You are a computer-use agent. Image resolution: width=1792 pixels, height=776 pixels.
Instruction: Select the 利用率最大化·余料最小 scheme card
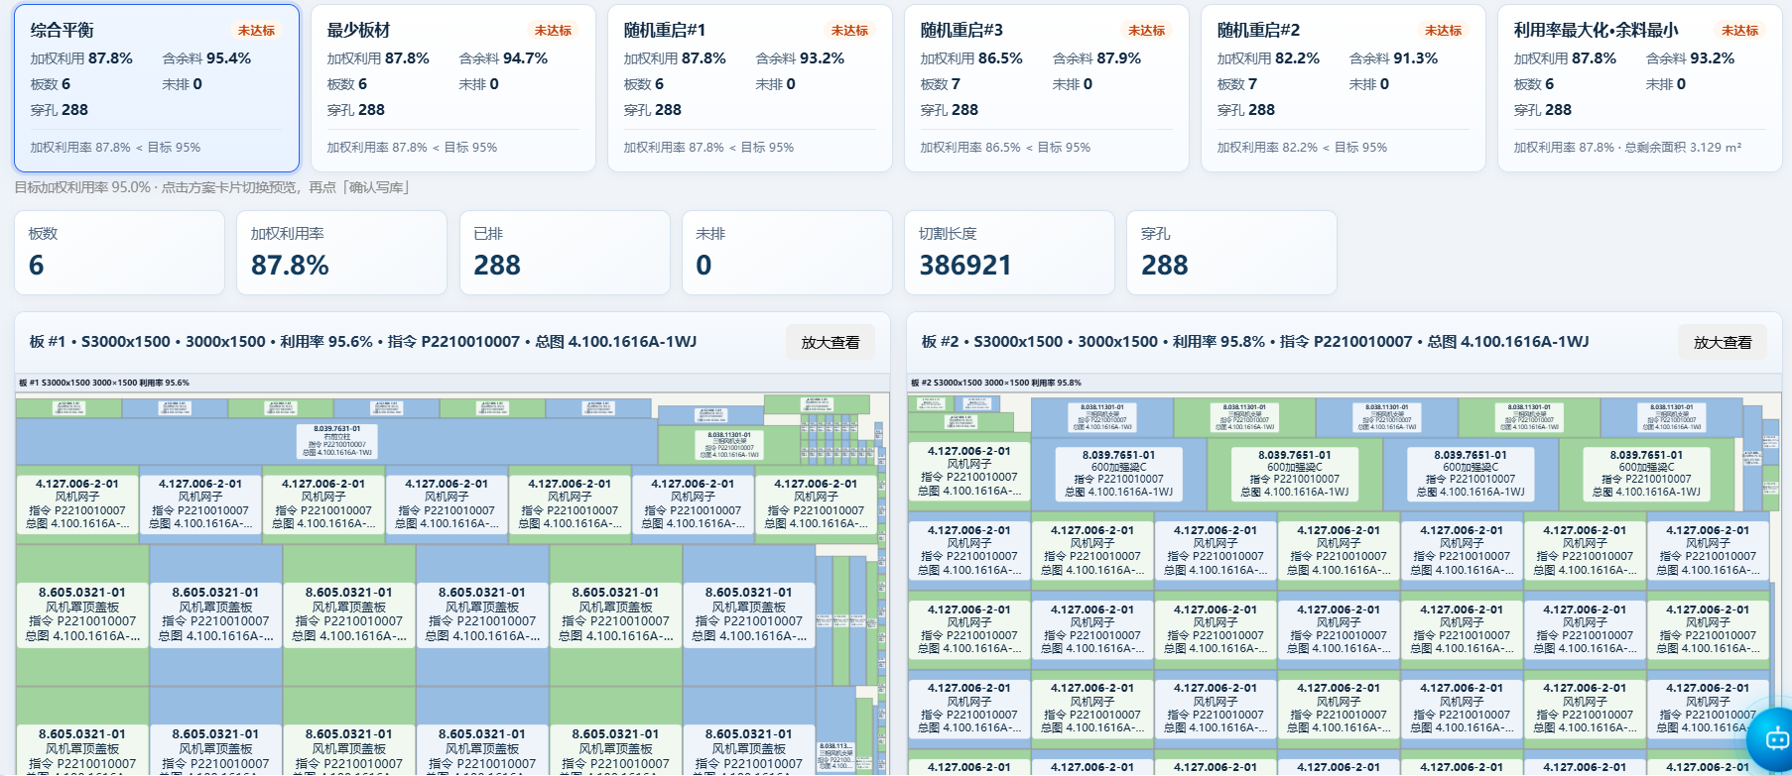coord(1640,88)
